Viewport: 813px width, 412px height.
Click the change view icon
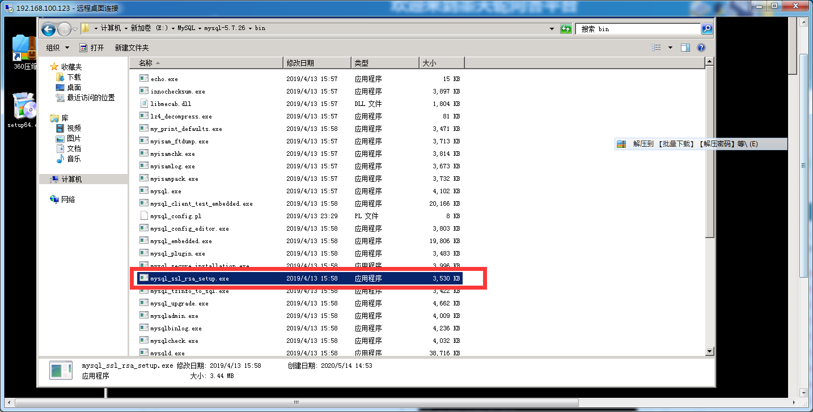point(657,48)
